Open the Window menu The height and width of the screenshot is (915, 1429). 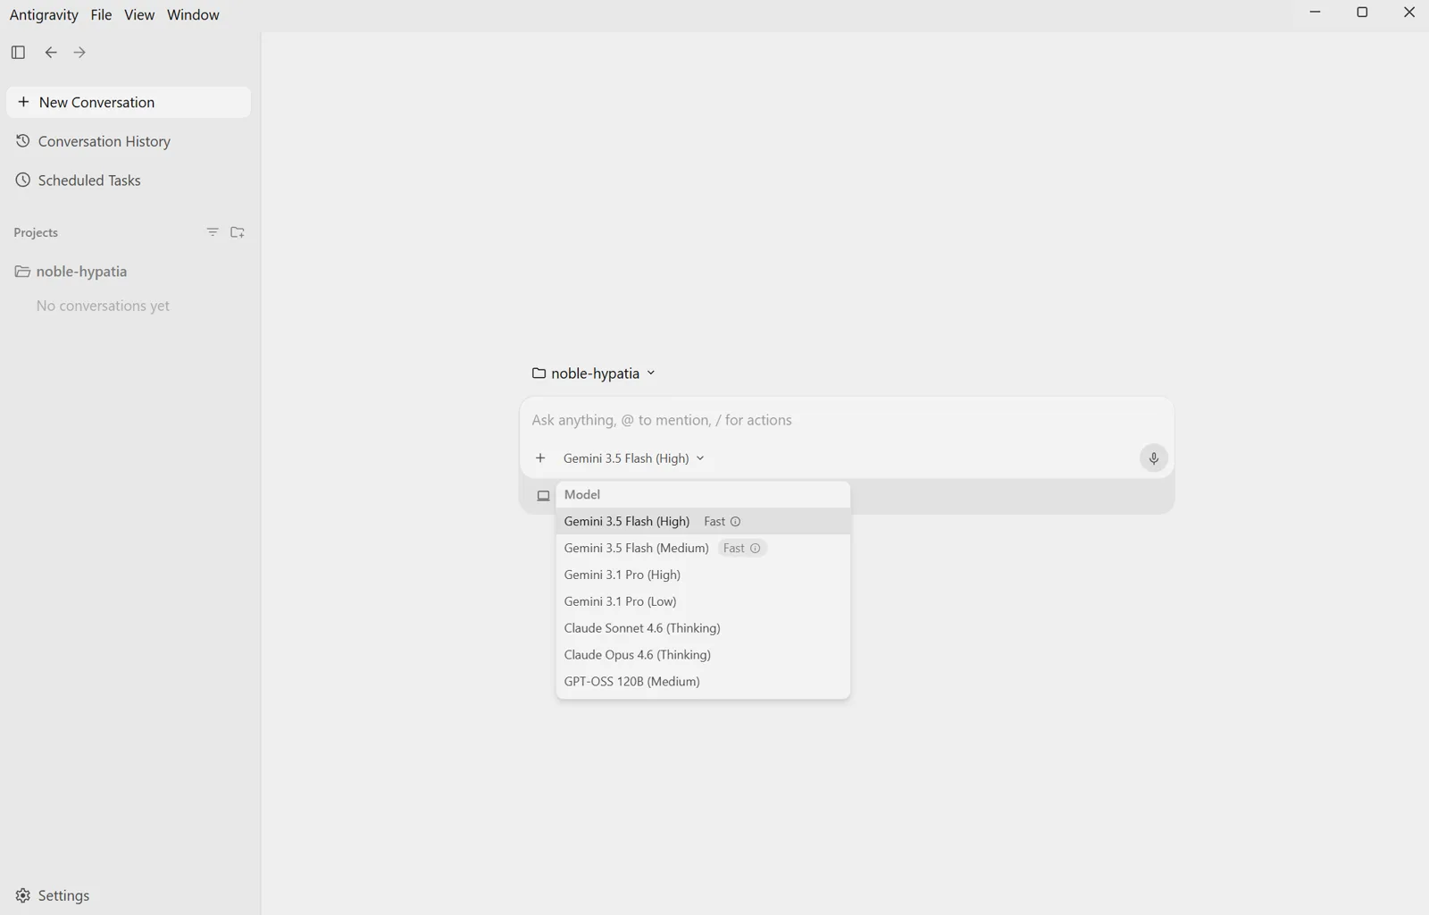pos(193,14)
